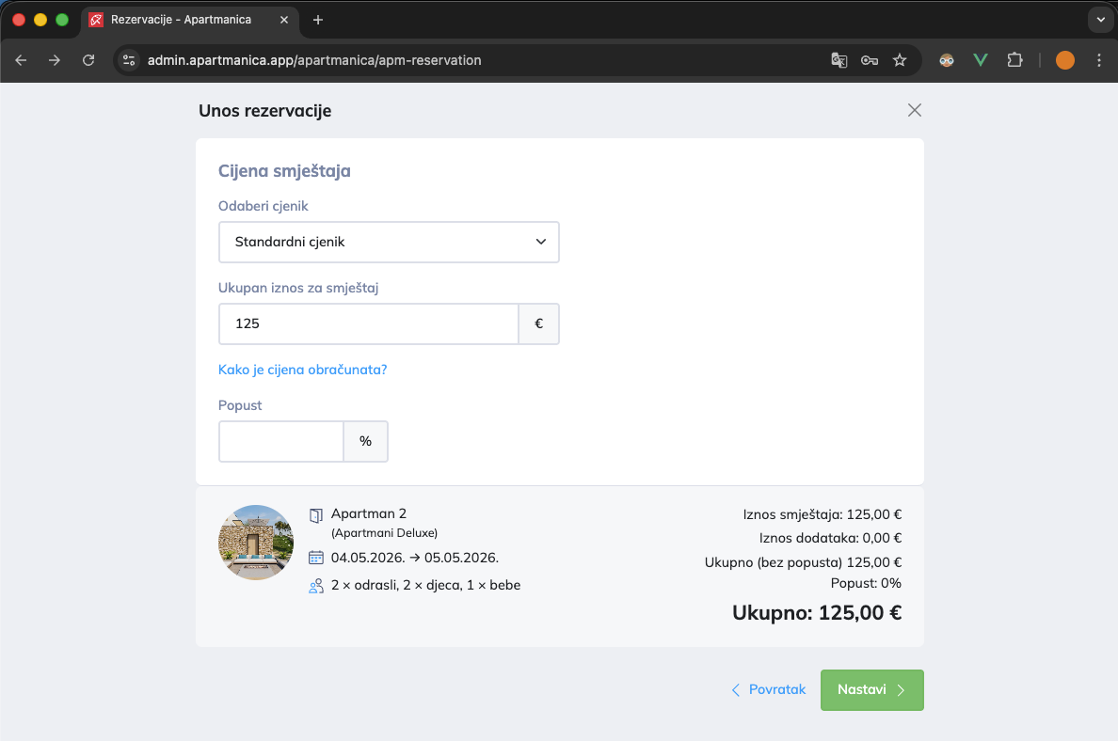The image size is (1118, 741).
Task: Open the Vue devtools extension
Action: tap(981, 60)
